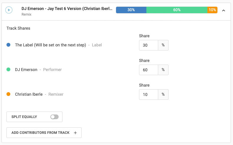This screenshot has width=233, height=145.
Task: Click the blue 30% segment in share bar
Action: (x=131, y=10)
